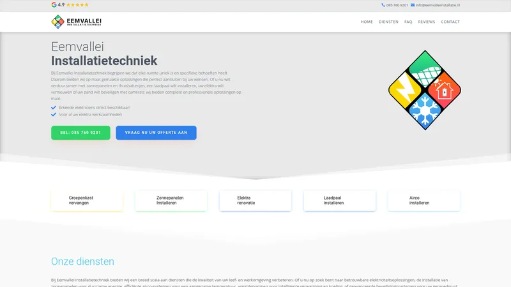The image size is (511, 287).
Task: Click the Installatietechniek bold heading
Action: pyautogui.click(x=104, y=61)
